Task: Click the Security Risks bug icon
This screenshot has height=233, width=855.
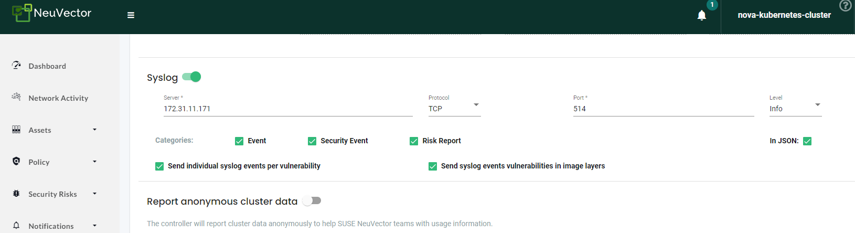Action: click(x=16, y=193)
